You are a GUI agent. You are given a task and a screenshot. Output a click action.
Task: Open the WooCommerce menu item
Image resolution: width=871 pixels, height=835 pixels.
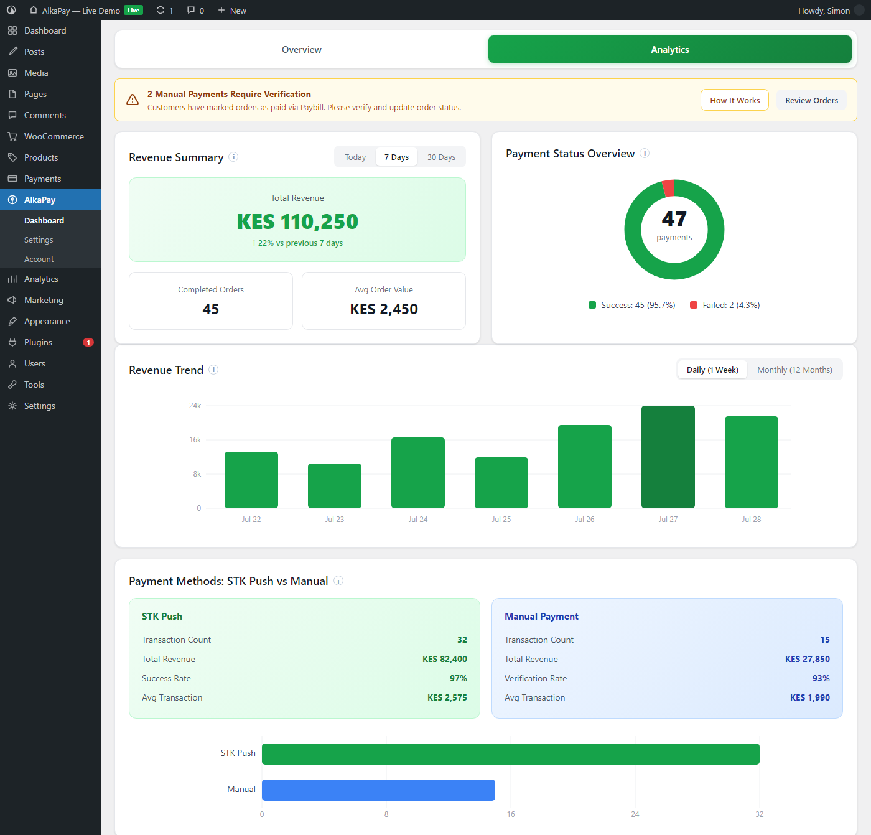click(x=50, y=136)
